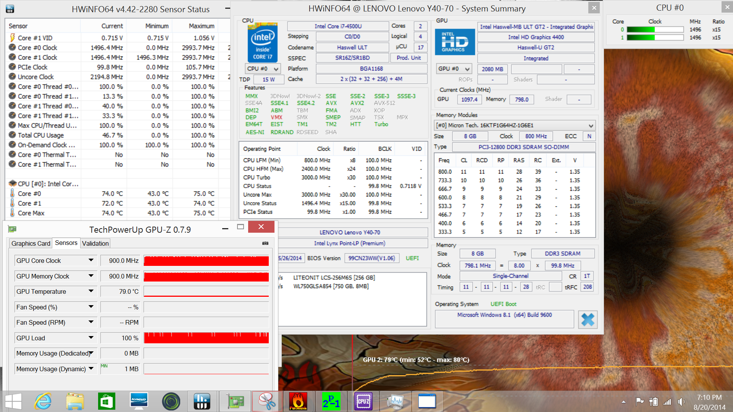Screen dimensions: 733x412
Task: Click the Intel HD Graphics logo
Action: (455, 42)
